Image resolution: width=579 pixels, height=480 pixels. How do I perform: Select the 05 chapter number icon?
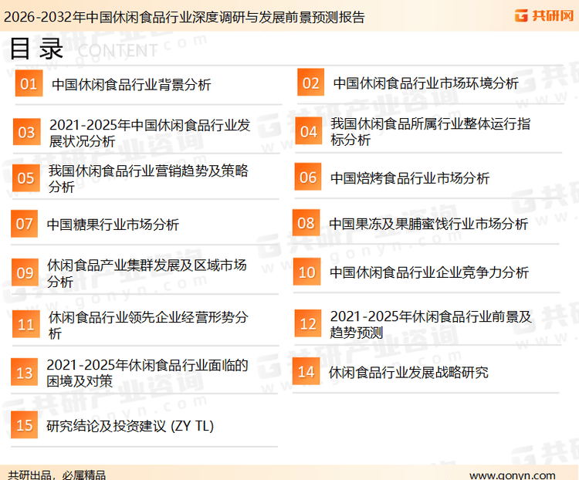[26, 178]
